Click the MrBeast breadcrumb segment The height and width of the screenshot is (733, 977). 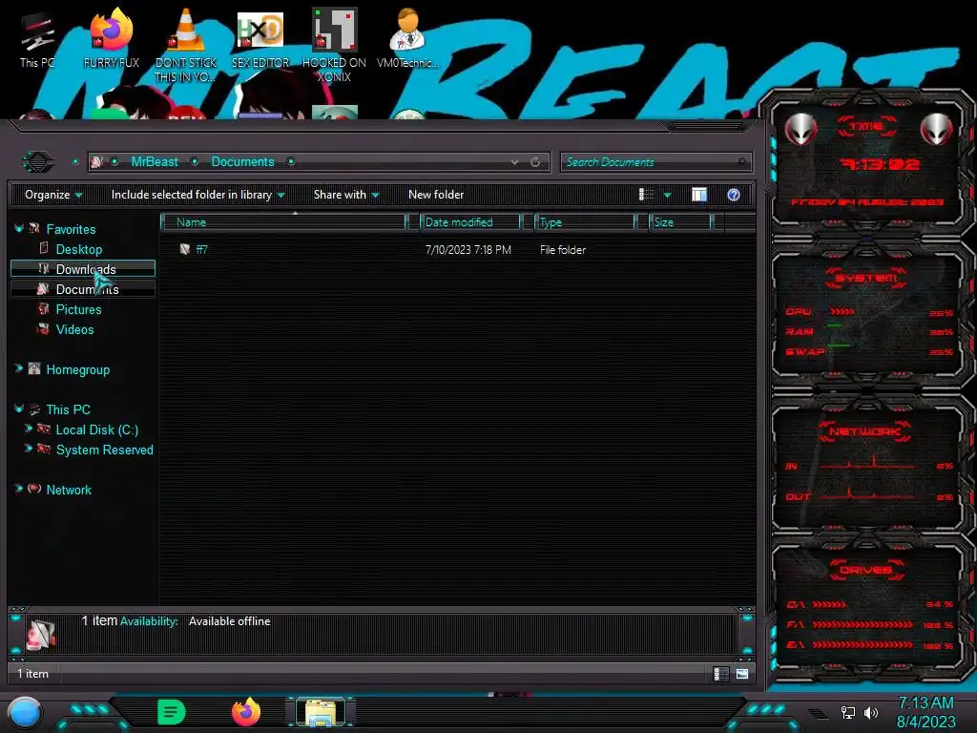(155, 162)
